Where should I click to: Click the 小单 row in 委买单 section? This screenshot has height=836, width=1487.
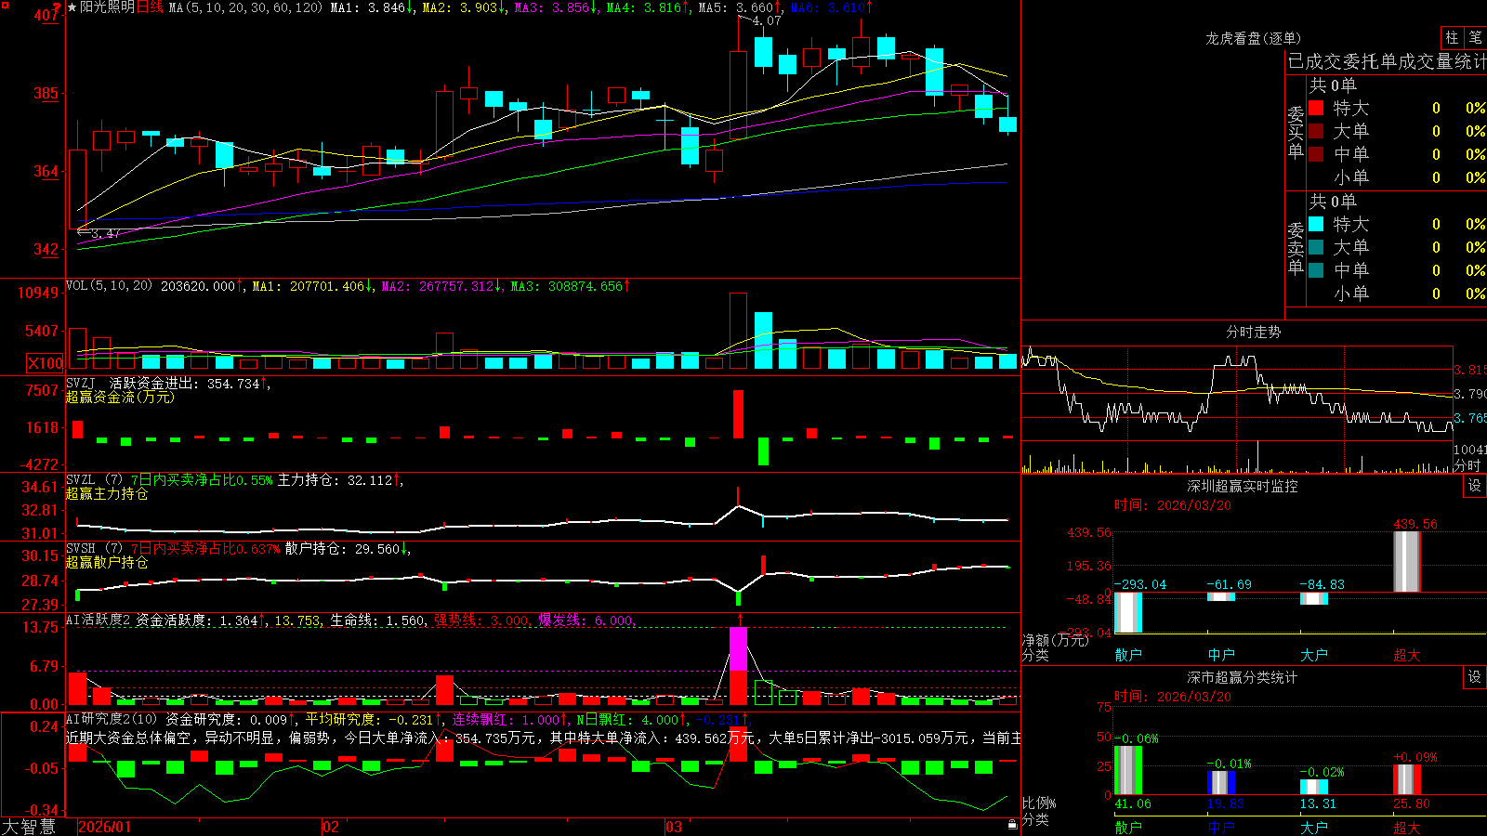pyautogui.click(x=1397, y=177)
